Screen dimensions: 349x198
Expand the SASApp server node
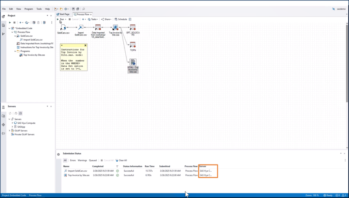click(x=12, y=127)
